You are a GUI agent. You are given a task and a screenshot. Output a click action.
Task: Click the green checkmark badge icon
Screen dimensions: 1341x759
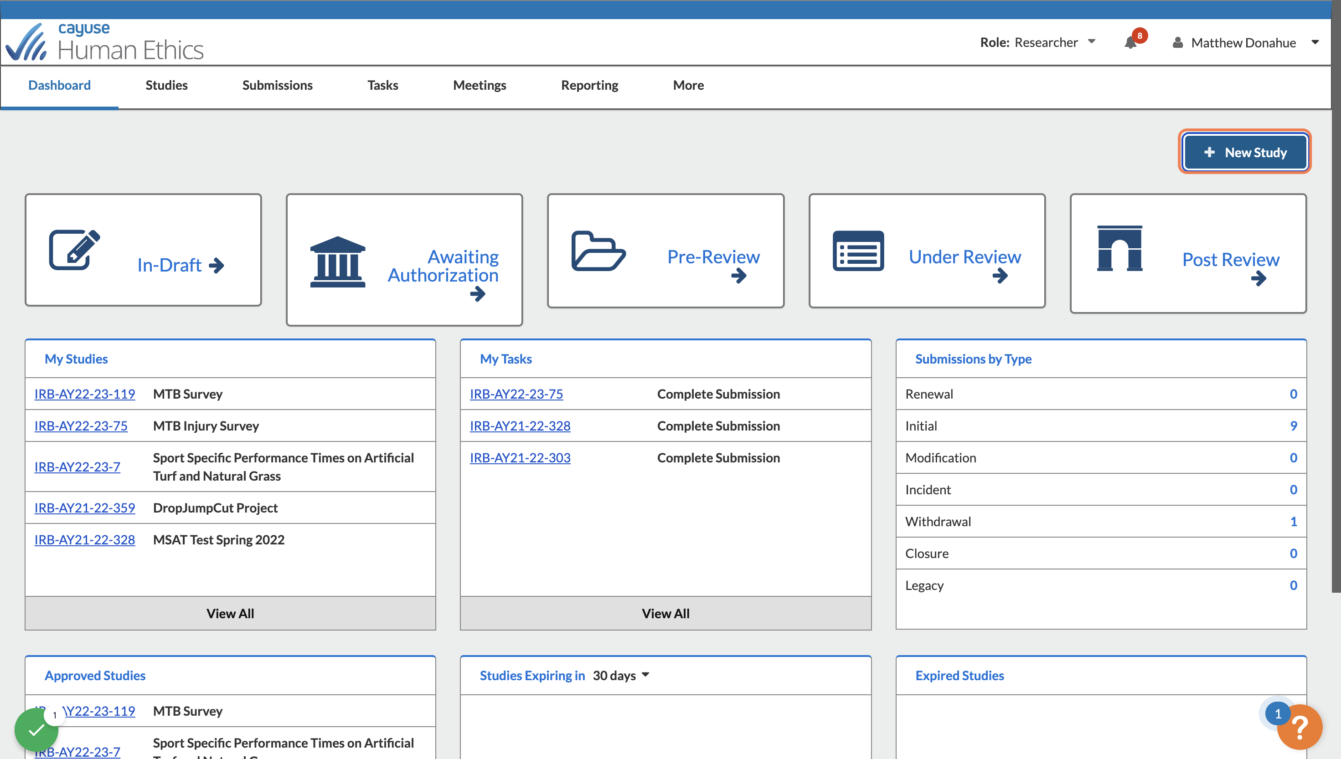tap(36, 730)
